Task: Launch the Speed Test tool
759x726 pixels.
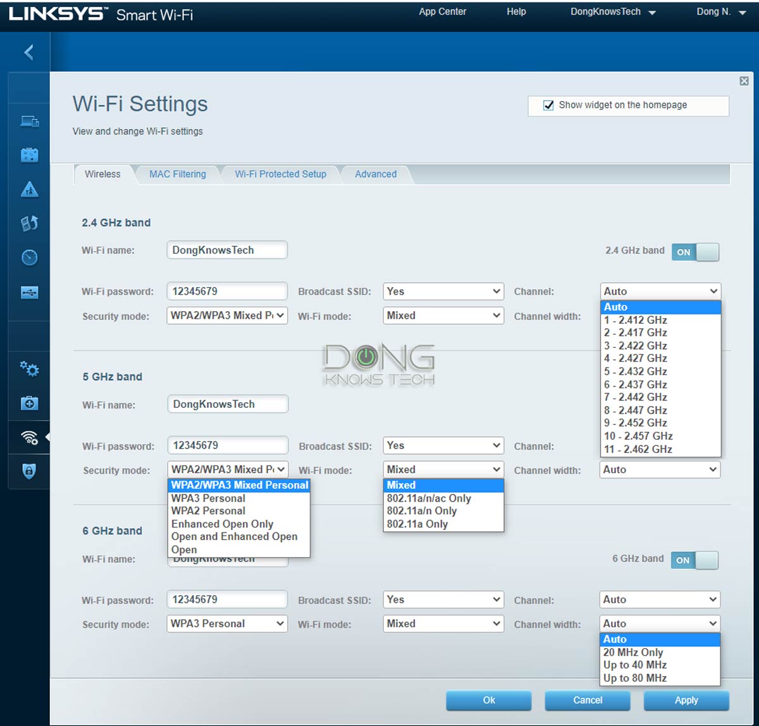Action: click(x=29, y=257)
